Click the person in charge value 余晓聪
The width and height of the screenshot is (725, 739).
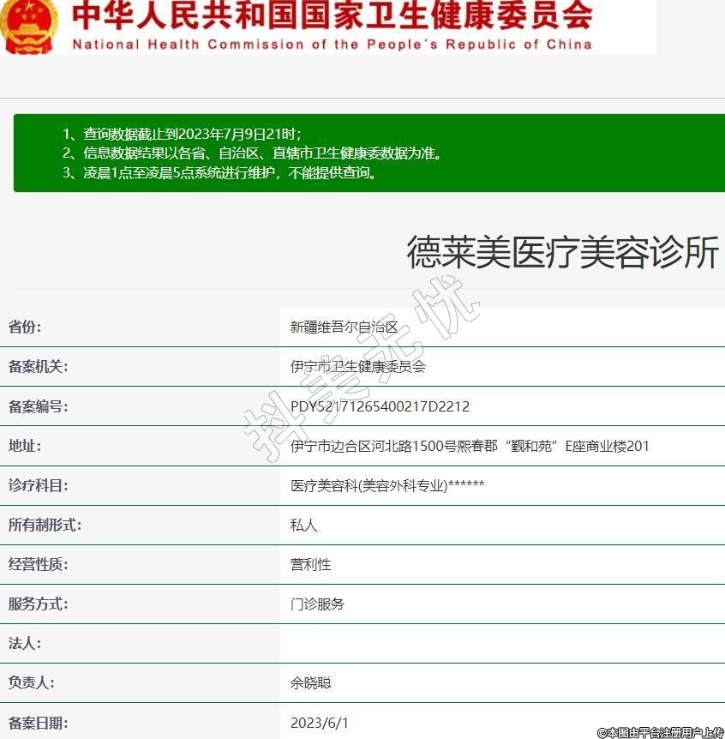point(311,683)
